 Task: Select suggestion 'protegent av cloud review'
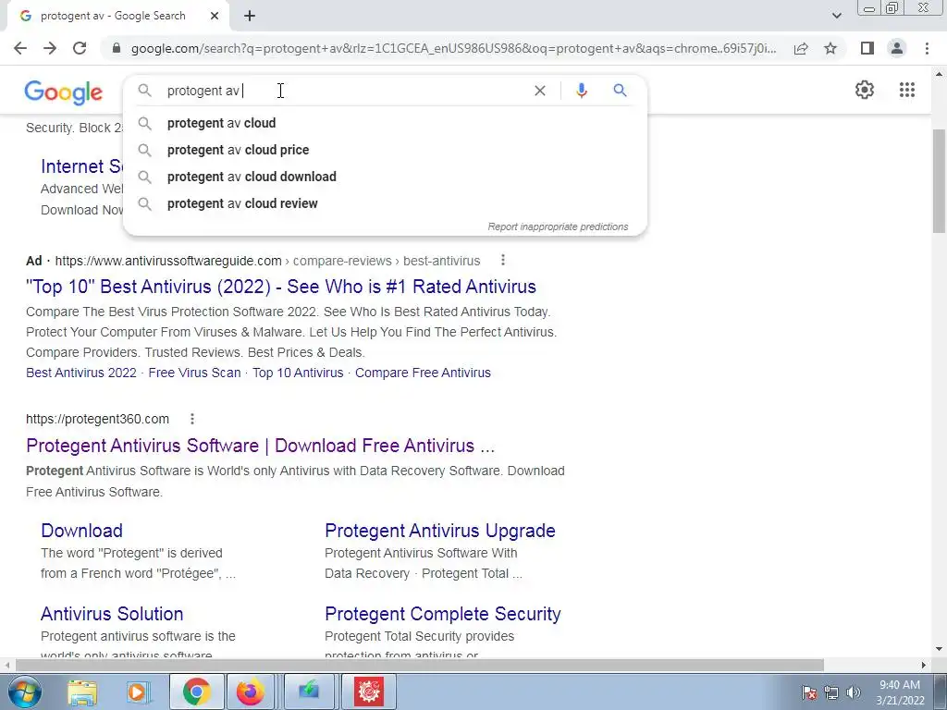coord(385,203)
